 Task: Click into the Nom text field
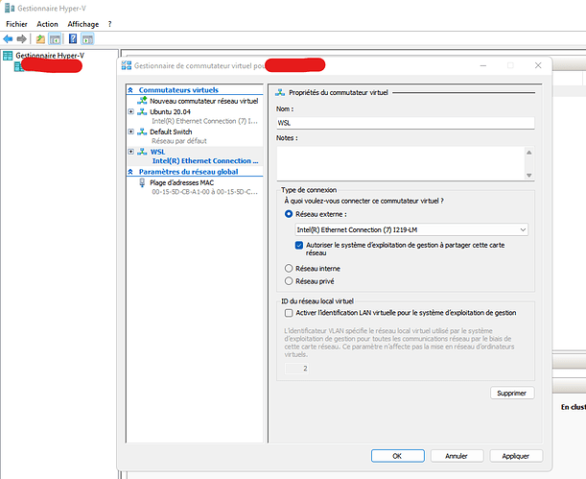tap(403, 124)
